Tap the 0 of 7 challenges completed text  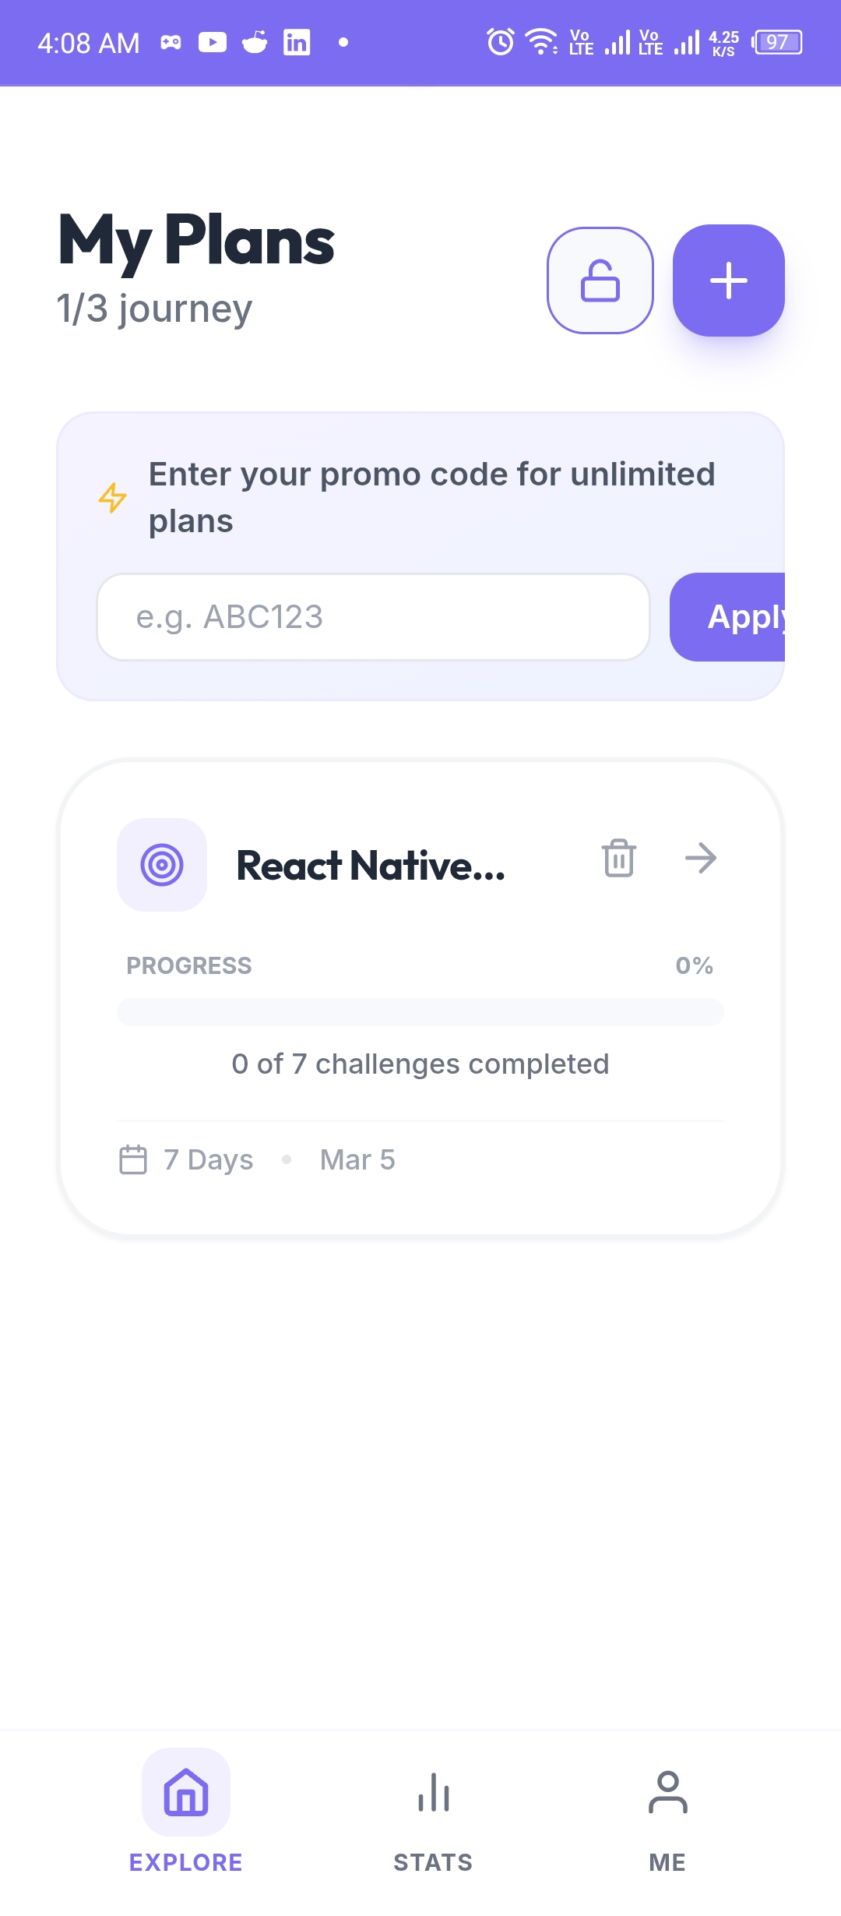coord(420,1064)
